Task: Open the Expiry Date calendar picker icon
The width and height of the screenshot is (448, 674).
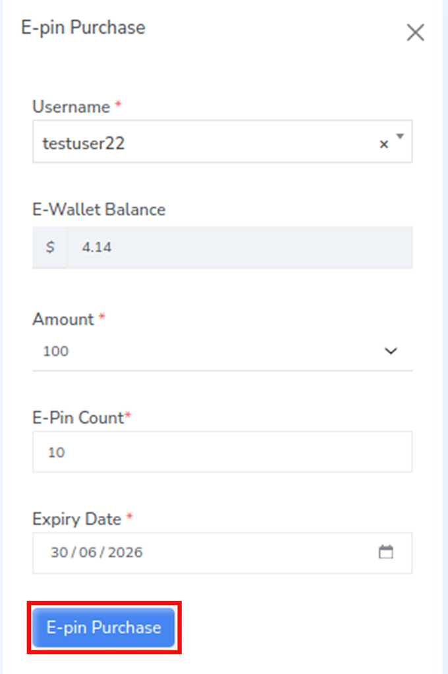Action: point(386,552)
